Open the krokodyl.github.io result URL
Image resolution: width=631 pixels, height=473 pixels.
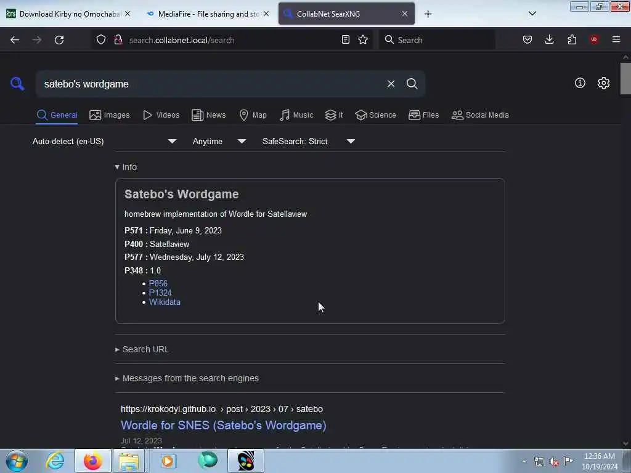coord(222,409)
